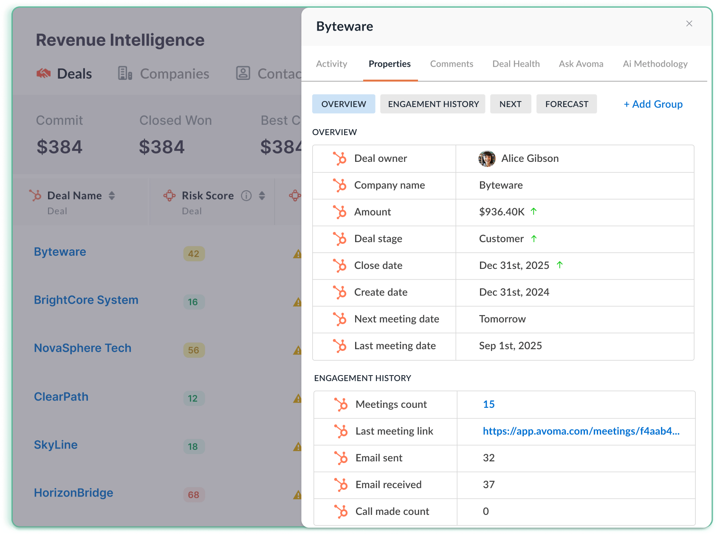Close the Byteware side panel
This screenshot has width=717, height=534.
pos(689,24)
